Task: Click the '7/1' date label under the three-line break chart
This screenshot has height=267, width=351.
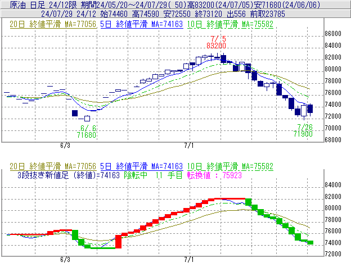Action: click(189, 260)
